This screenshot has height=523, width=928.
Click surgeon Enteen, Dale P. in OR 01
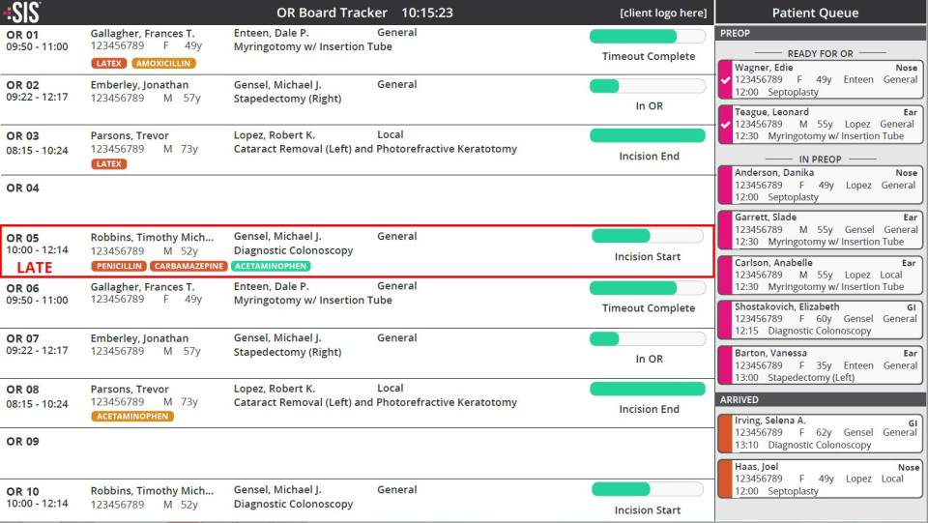tap(271, 33)
